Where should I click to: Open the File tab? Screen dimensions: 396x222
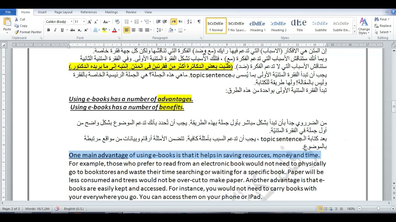click(x=8, y=12)
